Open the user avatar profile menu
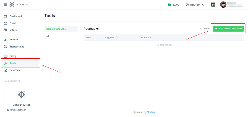The image size is (248, 117). [223, 5]
